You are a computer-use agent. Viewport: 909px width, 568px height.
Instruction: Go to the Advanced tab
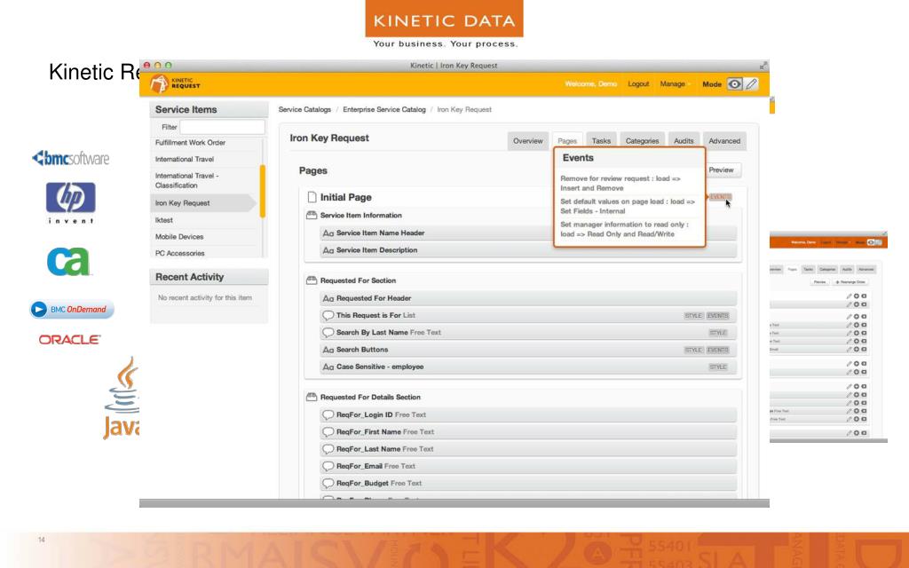(724, 141)
